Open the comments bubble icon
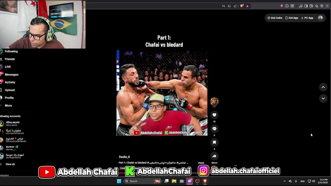331x186 pixels. click(x=214, y=129)
